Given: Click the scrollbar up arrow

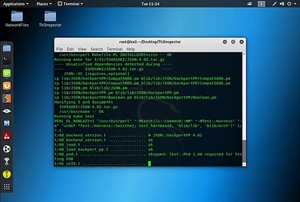Looking at the screenshot, I should 244,54.
